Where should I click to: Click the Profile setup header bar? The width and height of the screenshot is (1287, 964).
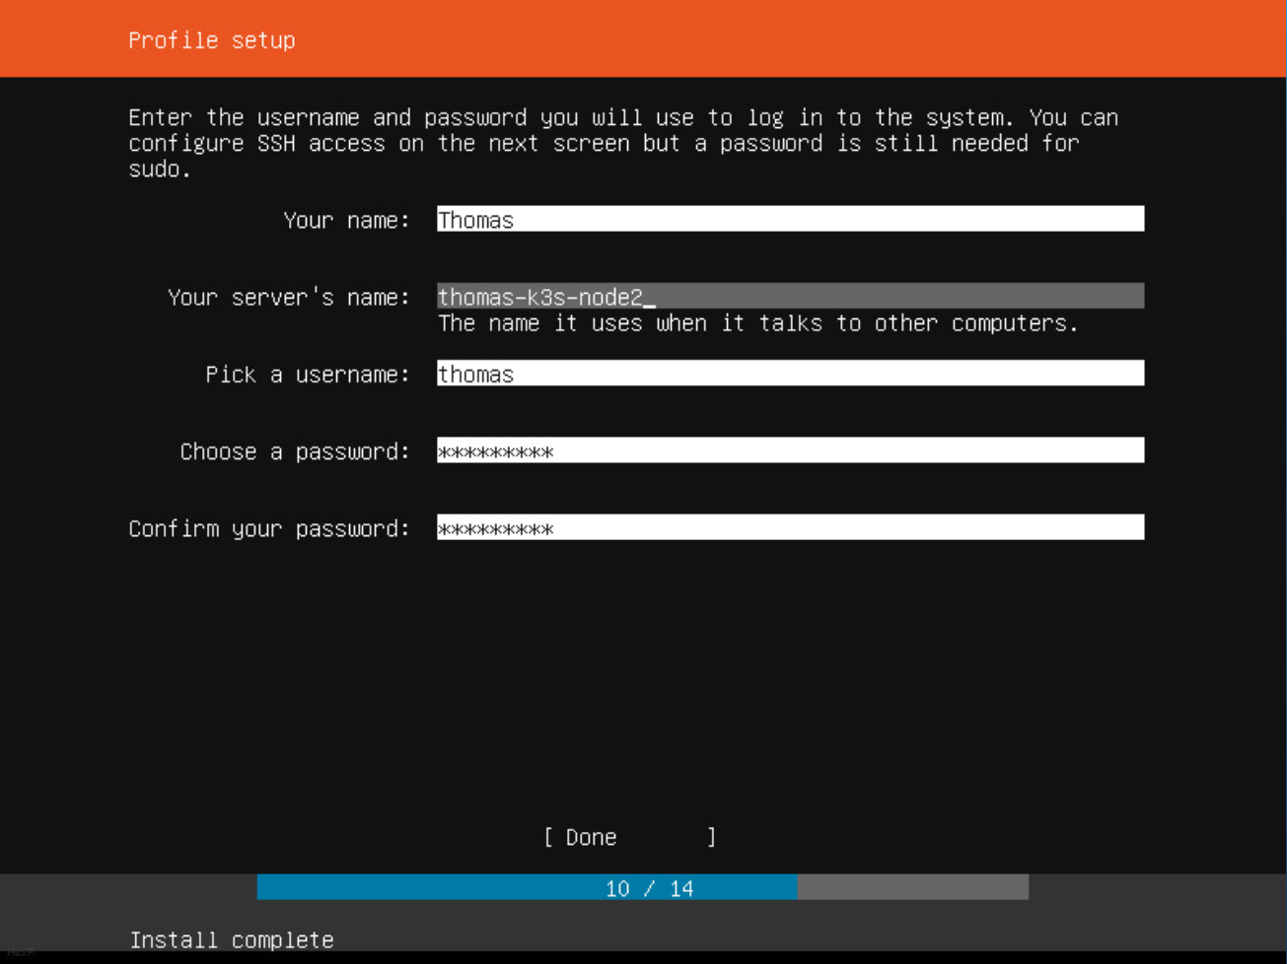point(643,39)
